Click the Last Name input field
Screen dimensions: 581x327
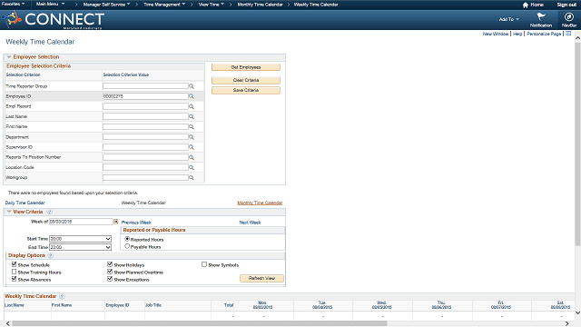click(145, 116)
